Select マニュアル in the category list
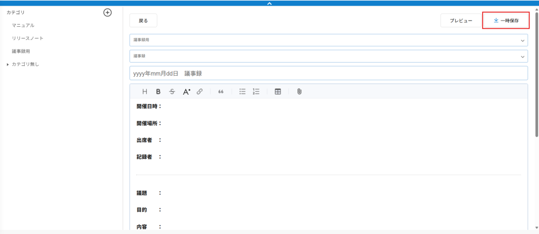Image resolution: width=539 pixels, height=234 pixels. point(23,25)
